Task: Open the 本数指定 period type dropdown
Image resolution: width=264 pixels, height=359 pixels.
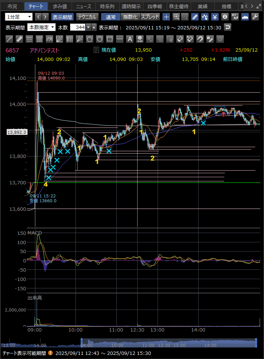Action: pyautogui.click(x=41, y=28)
